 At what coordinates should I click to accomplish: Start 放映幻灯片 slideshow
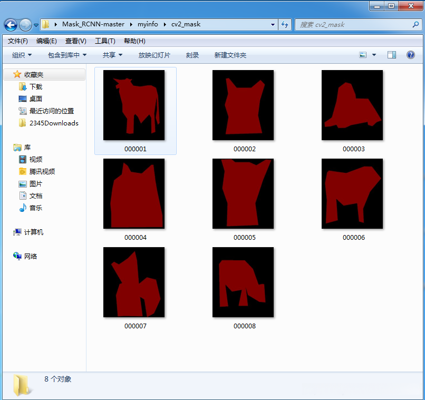coord(154,55)
